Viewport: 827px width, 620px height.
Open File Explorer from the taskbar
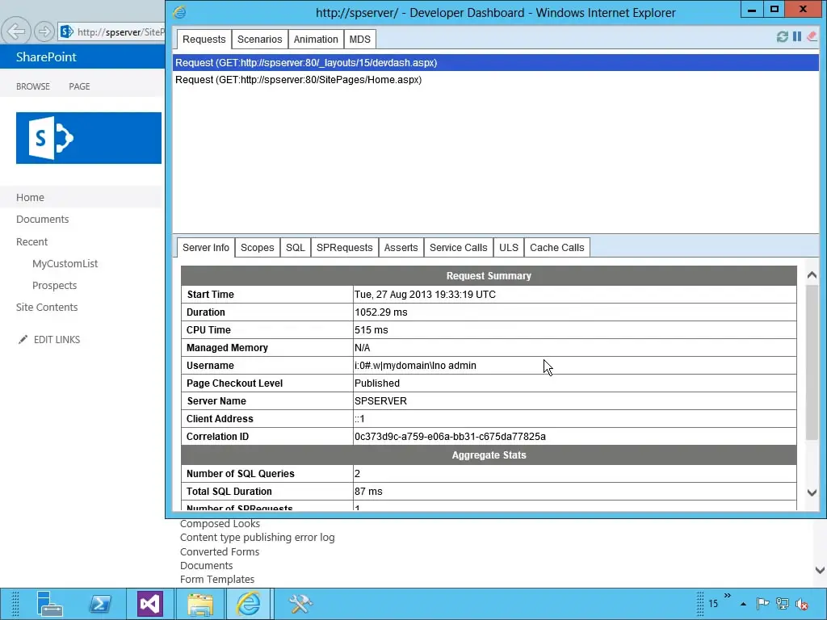[x=200, y=604]
